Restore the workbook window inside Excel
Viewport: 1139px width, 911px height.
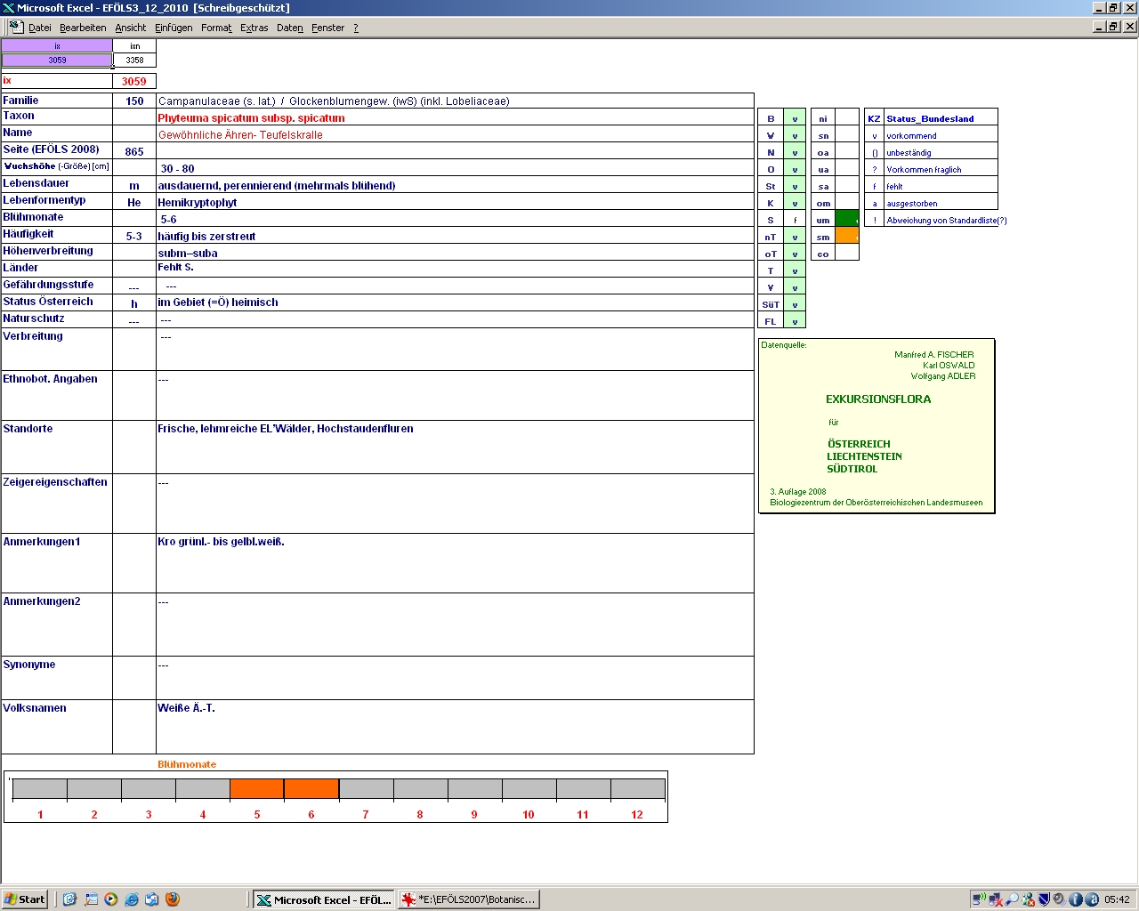tap(1113, 27)
